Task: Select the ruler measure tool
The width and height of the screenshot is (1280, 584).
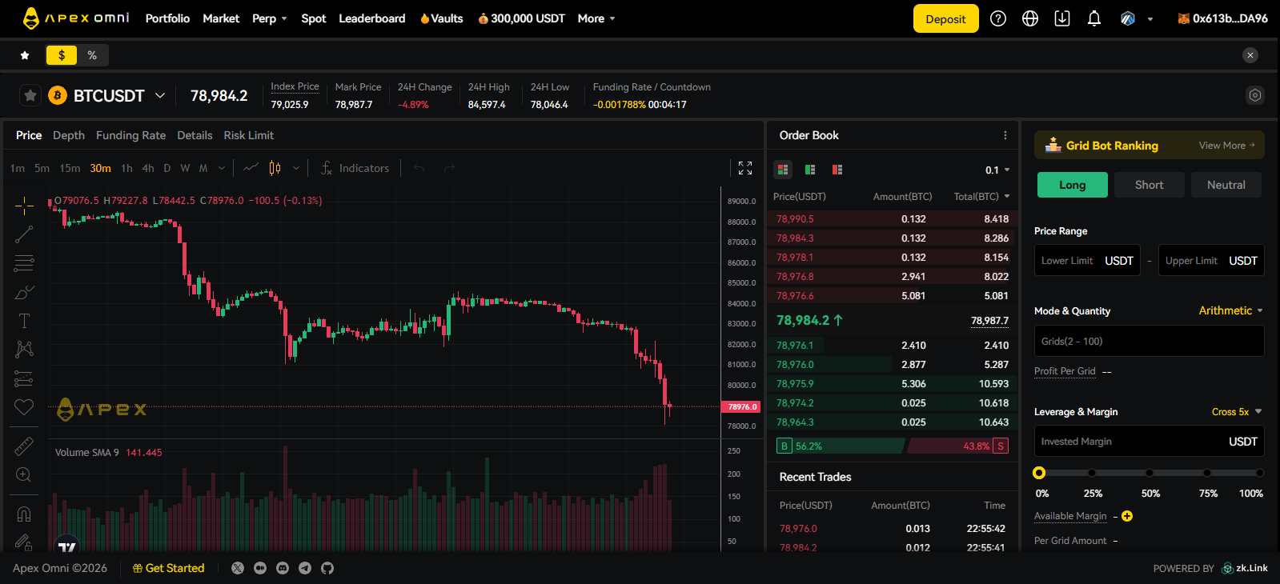Action: pyautogui.click(x=24, y=446)
